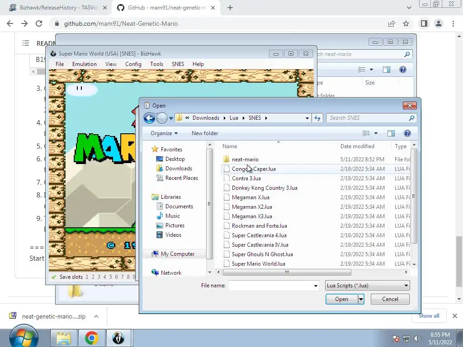The width and height of the screenshot is (463, 347).
Task: Click Chrome reload page icon
Action: point(39,23)
